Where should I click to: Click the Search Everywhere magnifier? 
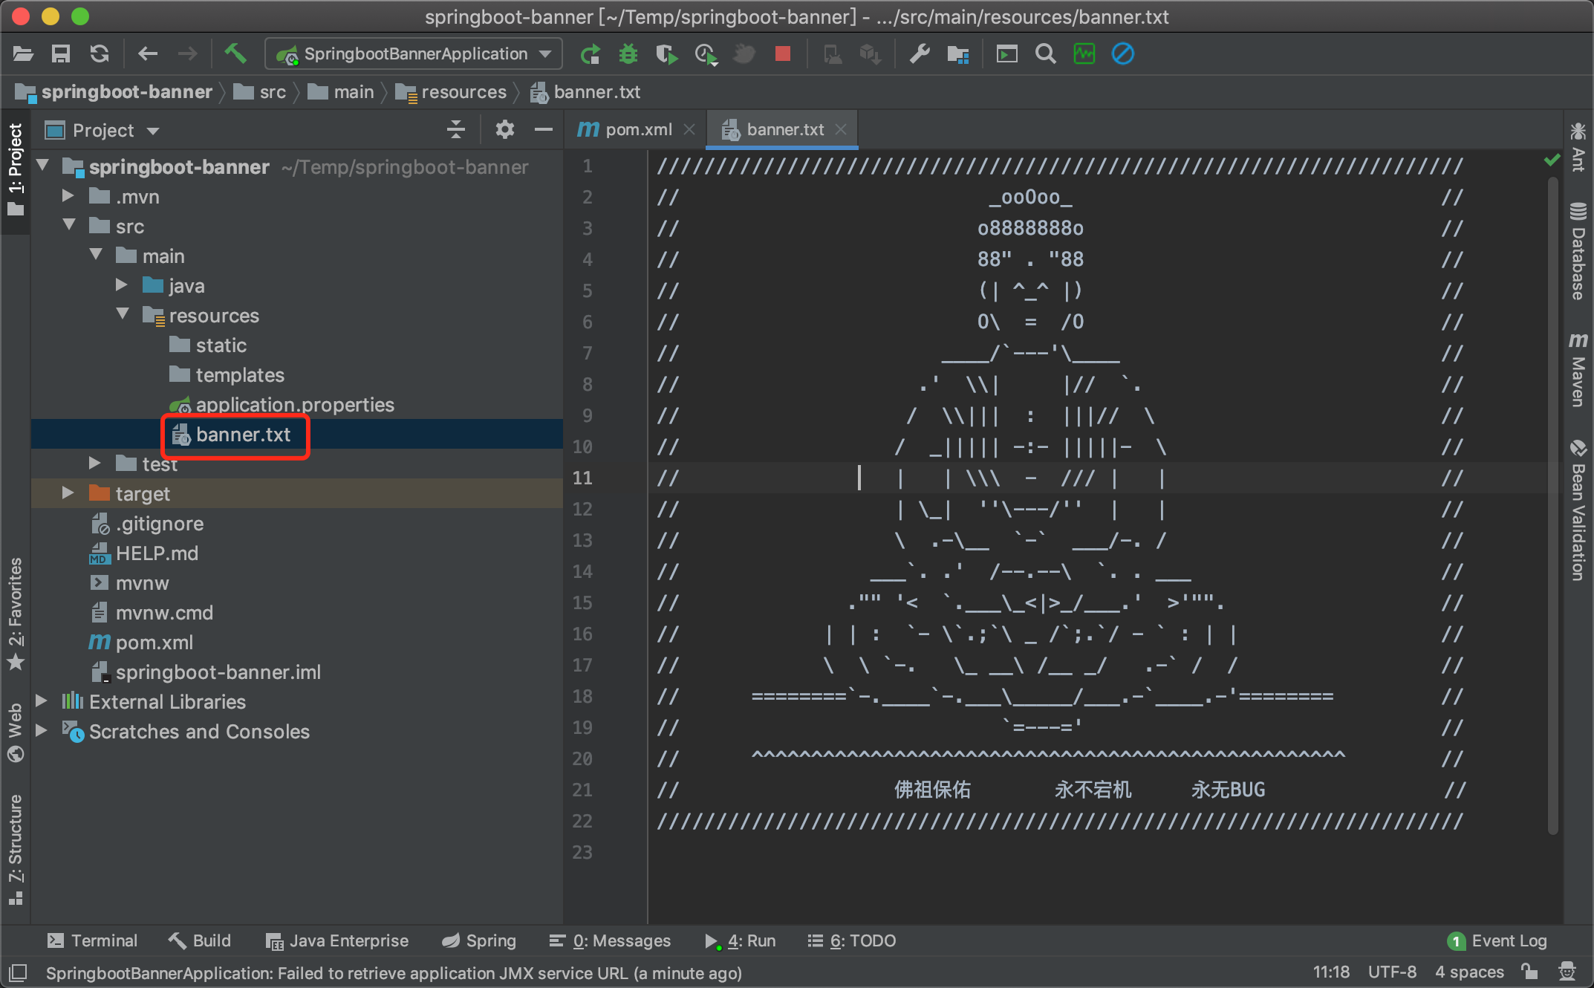point(1046,54)
